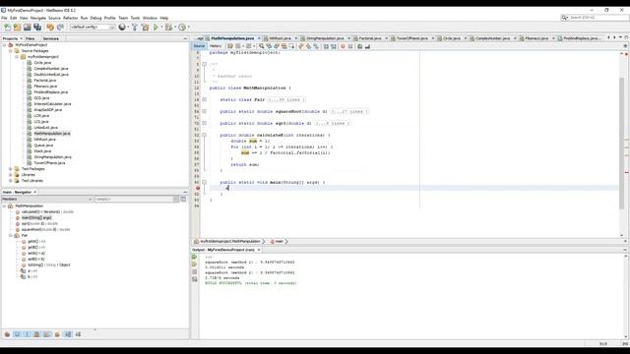This screenshot has height=354, width=630.
Task: Click the Open Project toolbar icon
Action: [x=27, y=27]
